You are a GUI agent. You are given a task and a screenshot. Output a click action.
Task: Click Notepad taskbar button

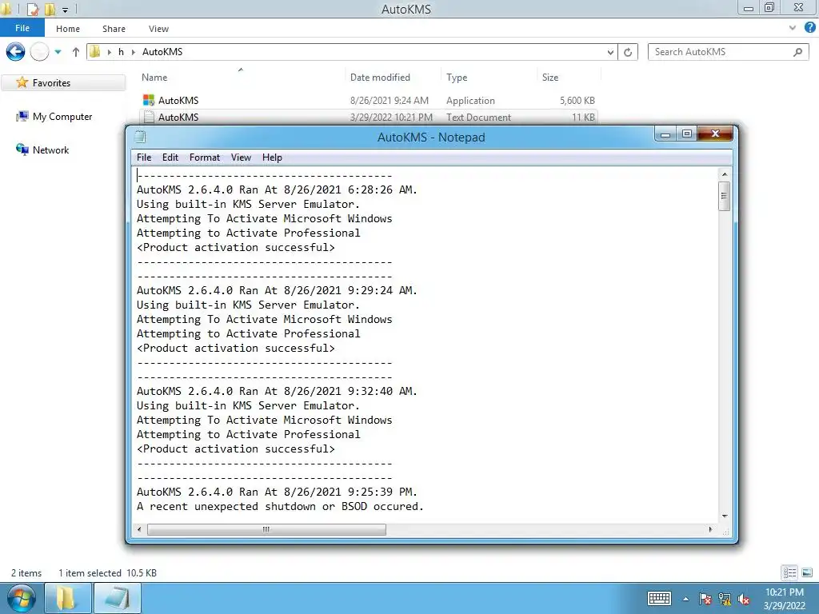[117, 598]
